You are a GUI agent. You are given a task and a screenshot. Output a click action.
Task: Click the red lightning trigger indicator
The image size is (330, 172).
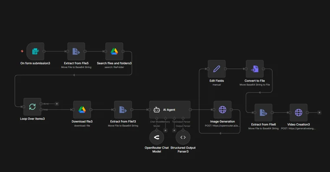(22, 51)
